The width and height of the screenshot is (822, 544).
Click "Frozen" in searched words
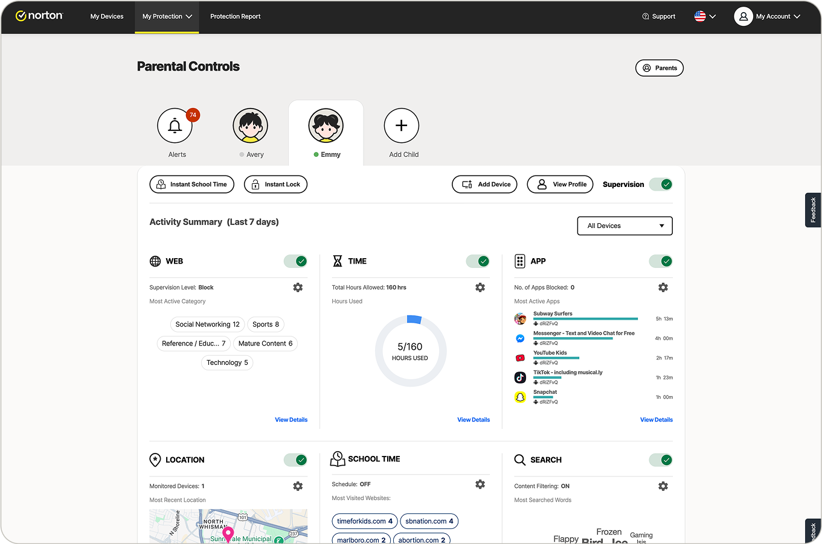609,532
